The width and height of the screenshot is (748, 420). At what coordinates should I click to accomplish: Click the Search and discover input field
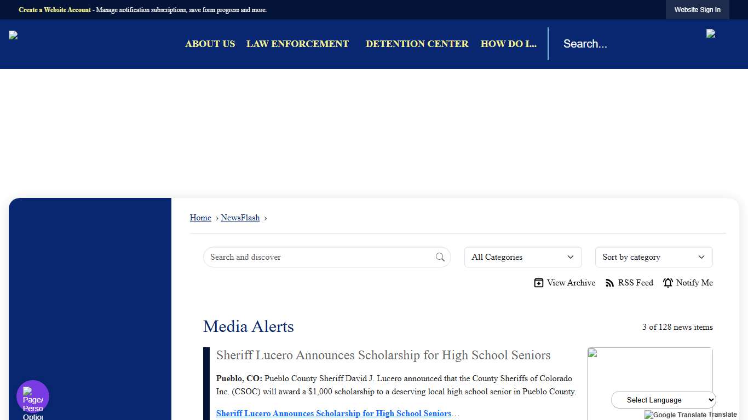click(320, 257)
